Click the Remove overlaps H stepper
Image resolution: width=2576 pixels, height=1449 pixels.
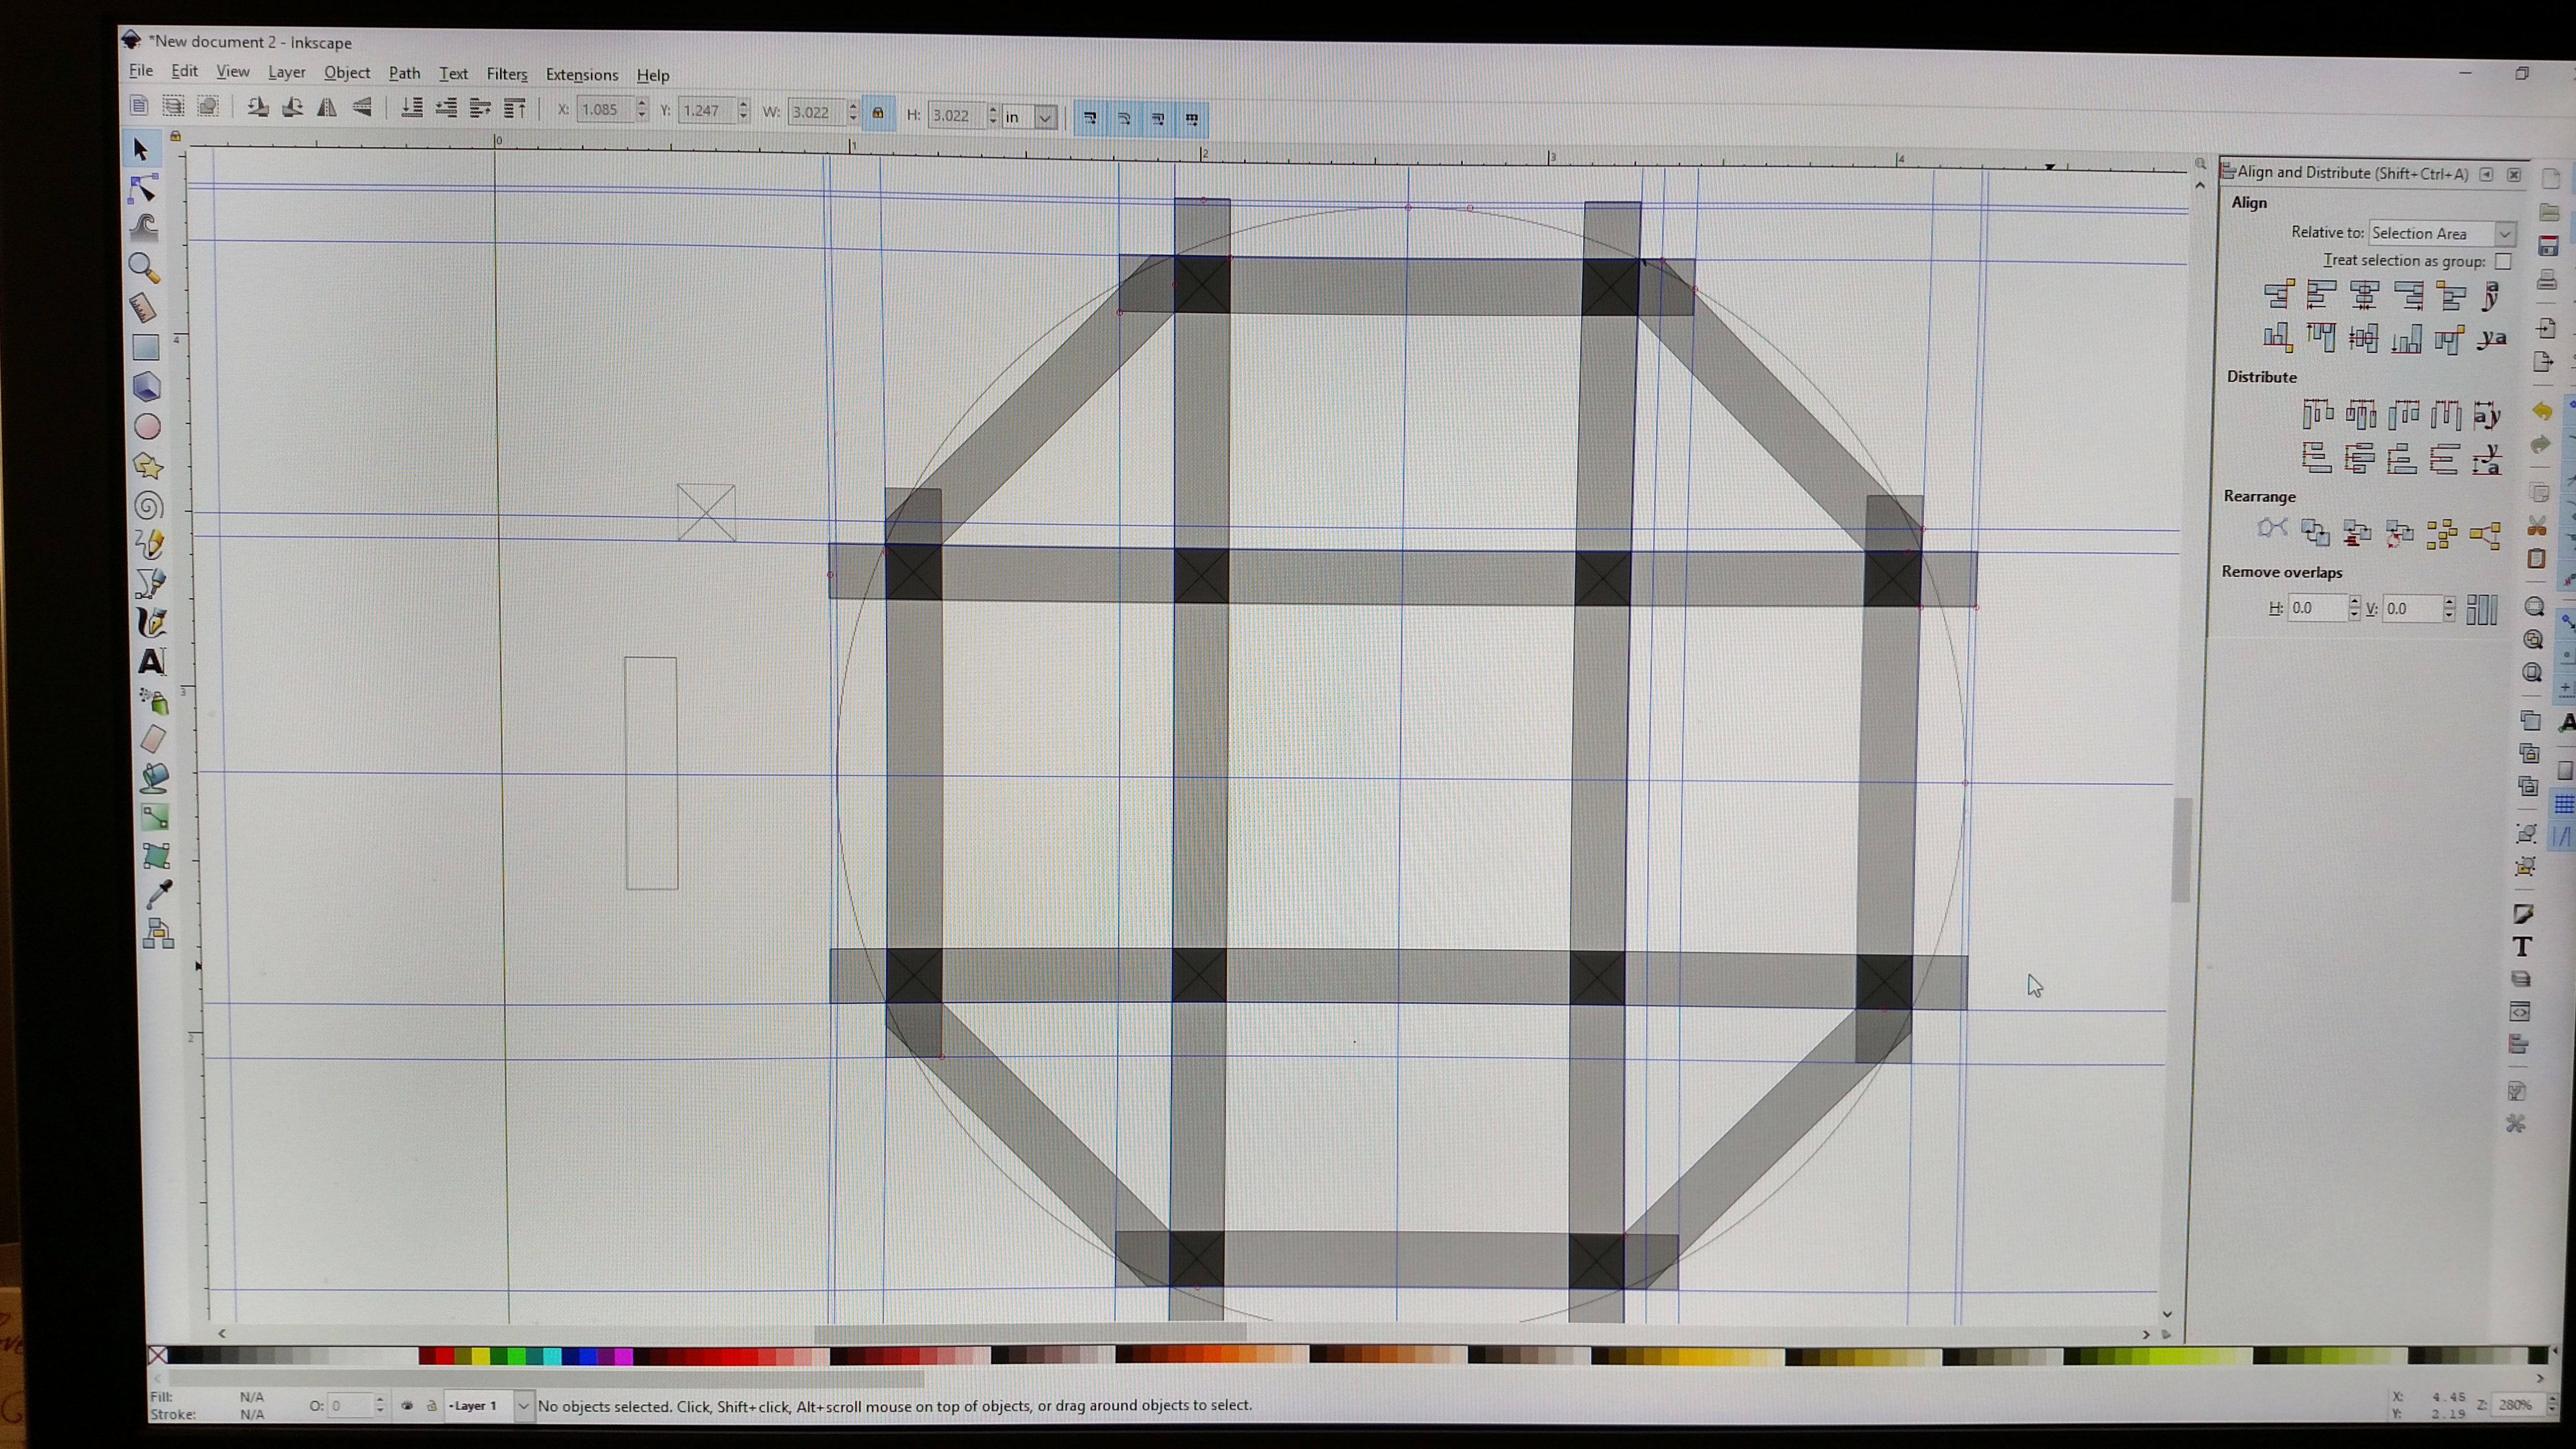click(x=2354, y=608)
